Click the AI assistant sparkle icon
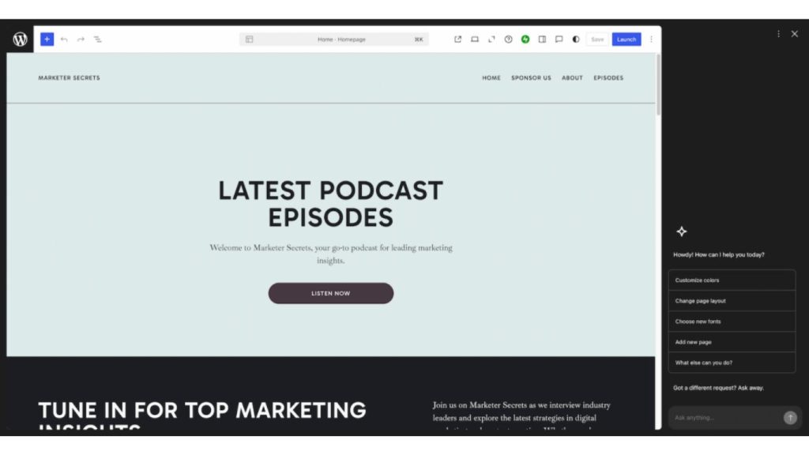The height and width of the screenshot is (455, 809). click(681, 231)
